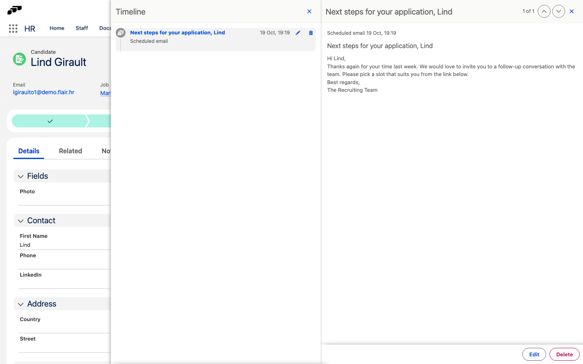Open the Docs nav item
Screen dimensions: 583x364
click(x=105, y=28)
